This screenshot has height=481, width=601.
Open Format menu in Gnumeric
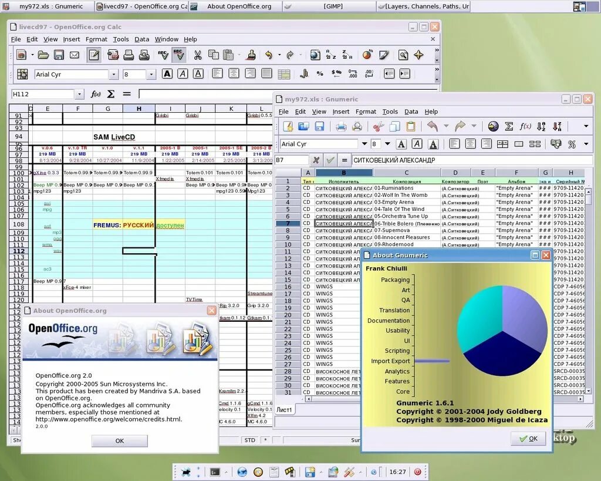coord(366,112)
